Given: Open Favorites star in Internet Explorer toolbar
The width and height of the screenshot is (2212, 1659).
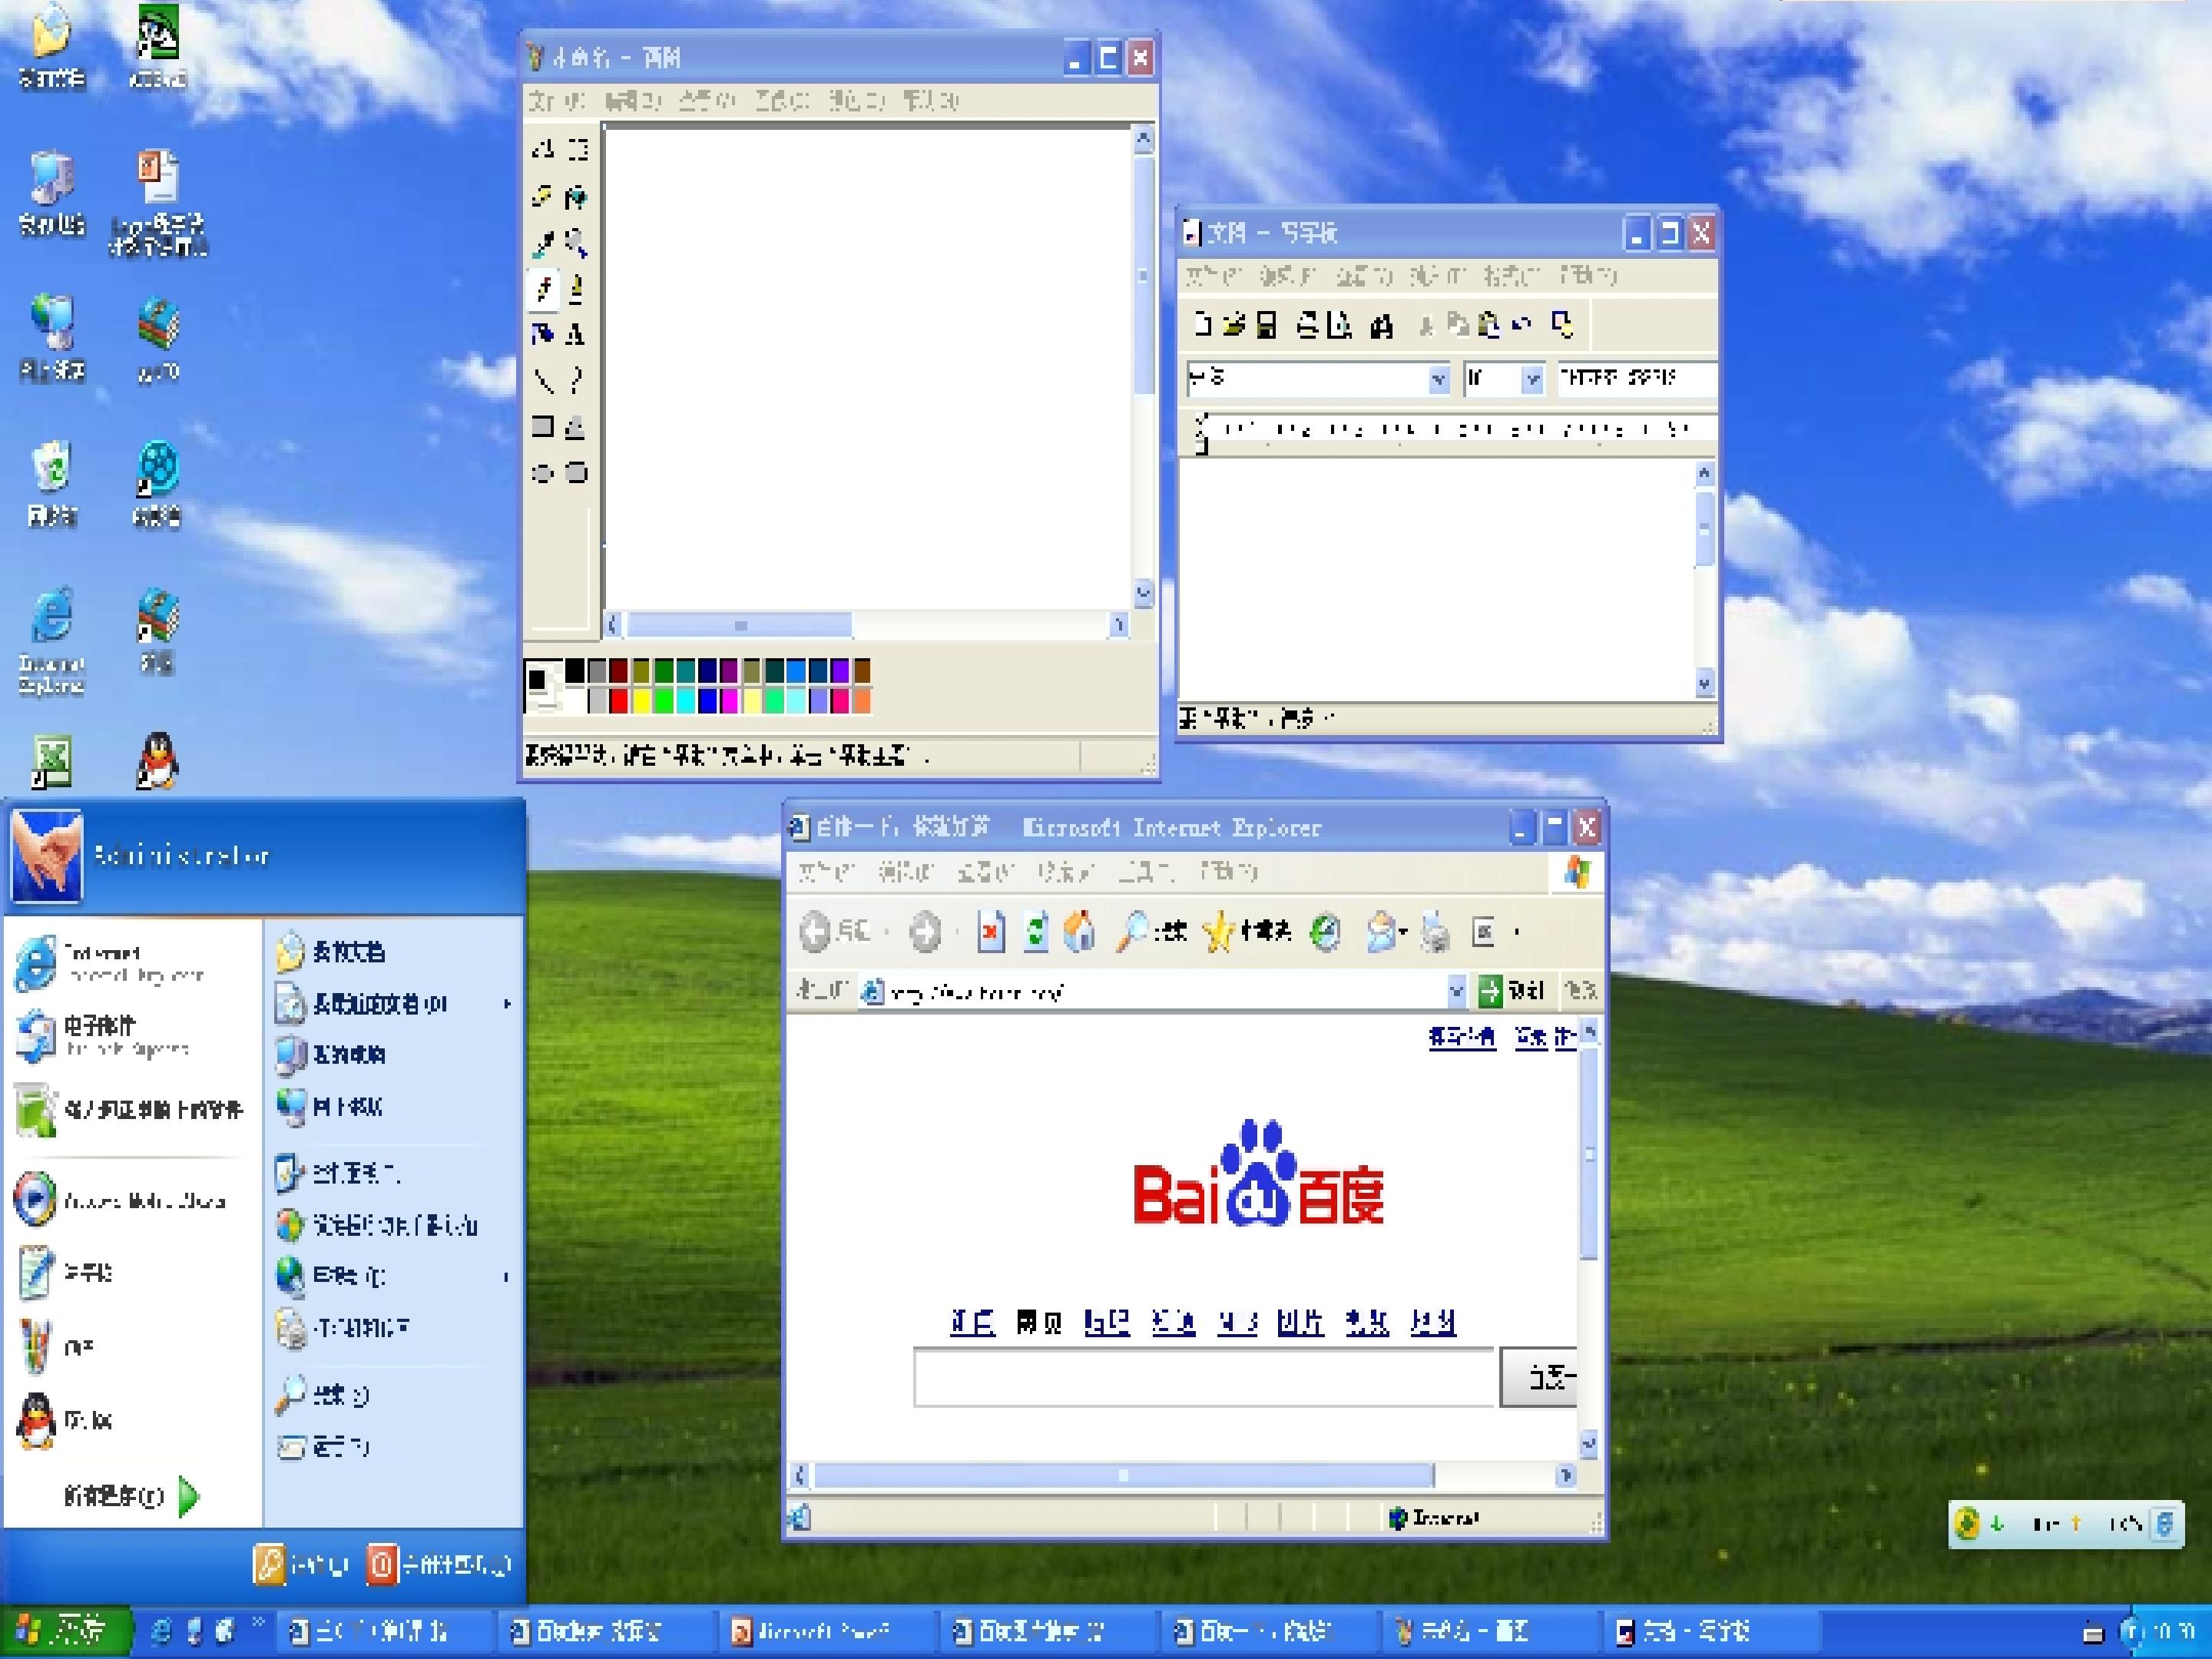Looking at the screenshot, I should [1220, 932].
